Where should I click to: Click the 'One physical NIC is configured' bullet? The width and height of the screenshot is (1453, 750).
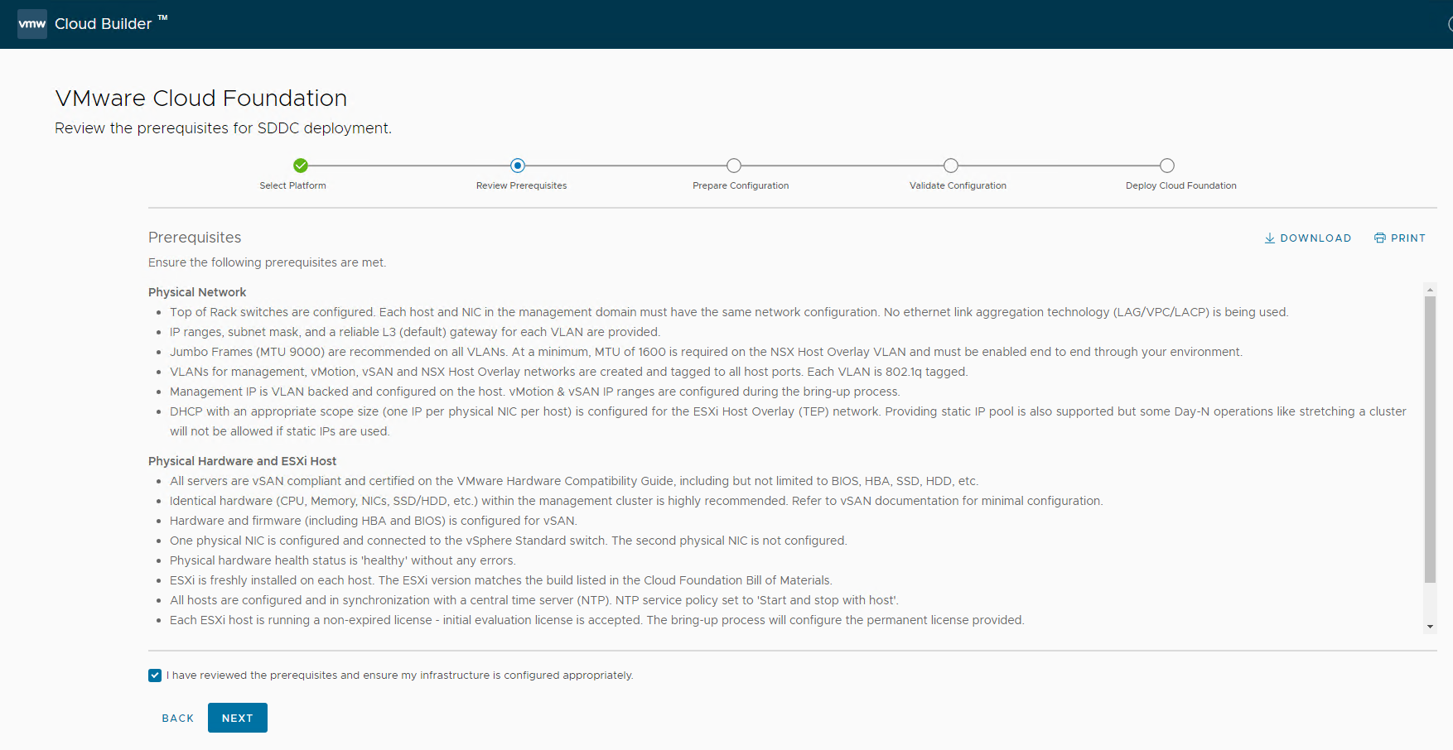pyautogui.click(x=509, y=541)
